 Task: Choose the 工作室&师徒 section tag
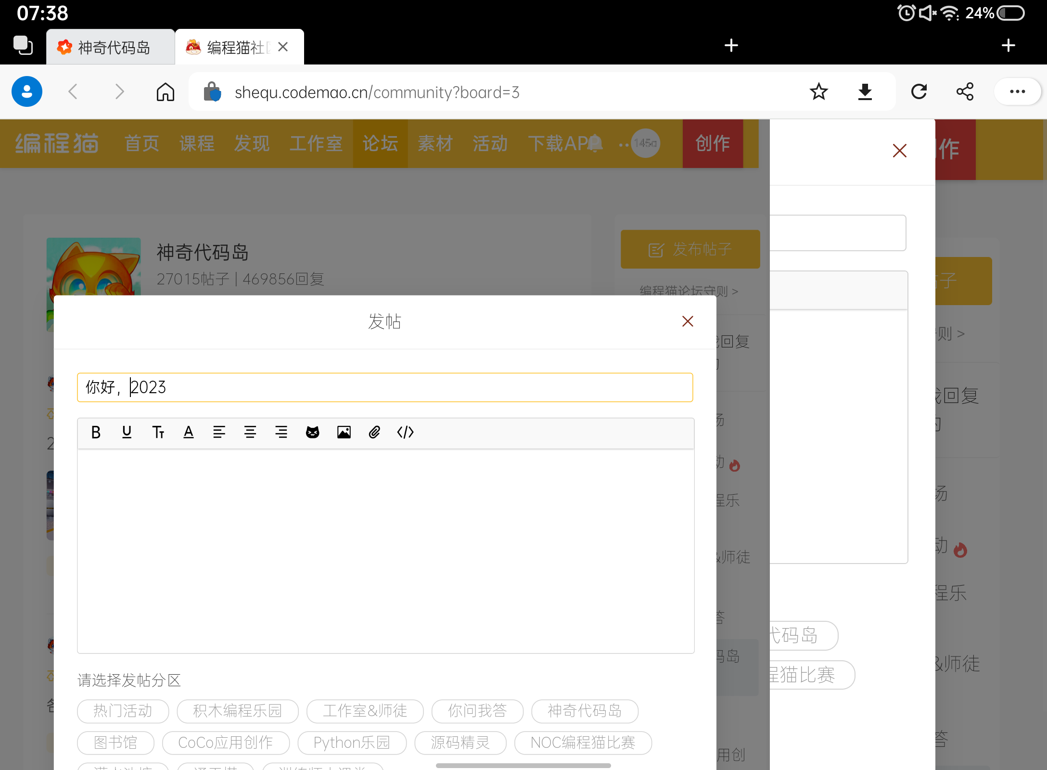click(x=365, y=711)
